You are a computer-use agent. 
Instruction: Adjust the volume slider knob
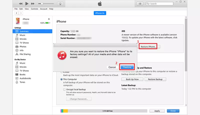[x=42, y=4]
